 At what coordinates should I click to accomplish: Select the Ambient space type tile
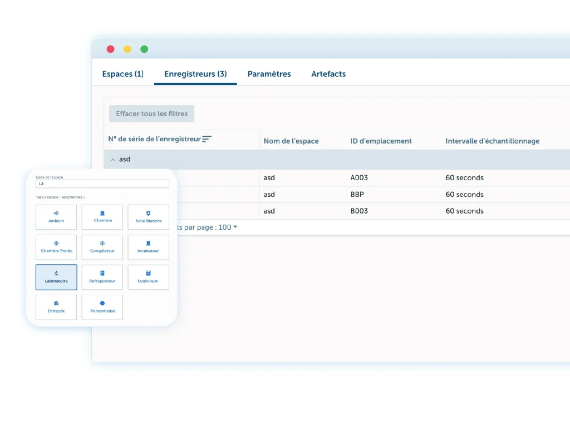[x=56, y=217]
